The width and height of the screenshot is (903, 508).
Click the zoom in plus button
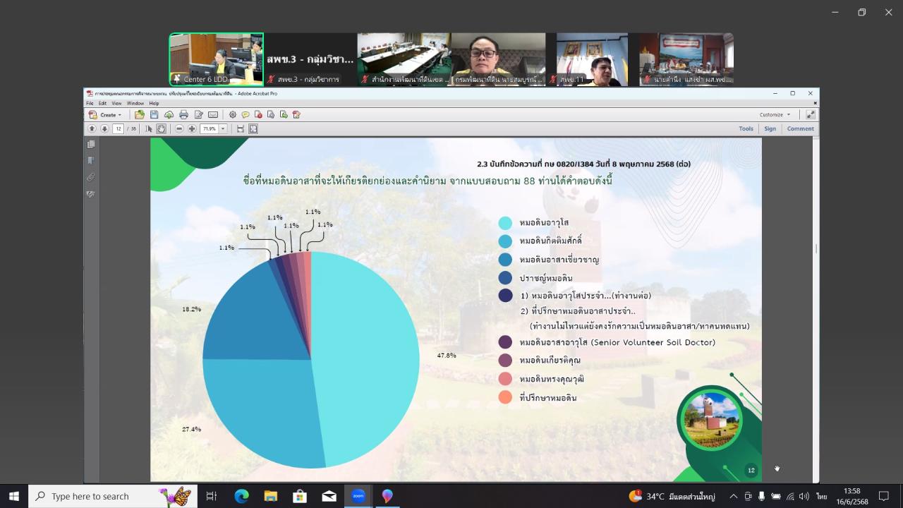192,129
